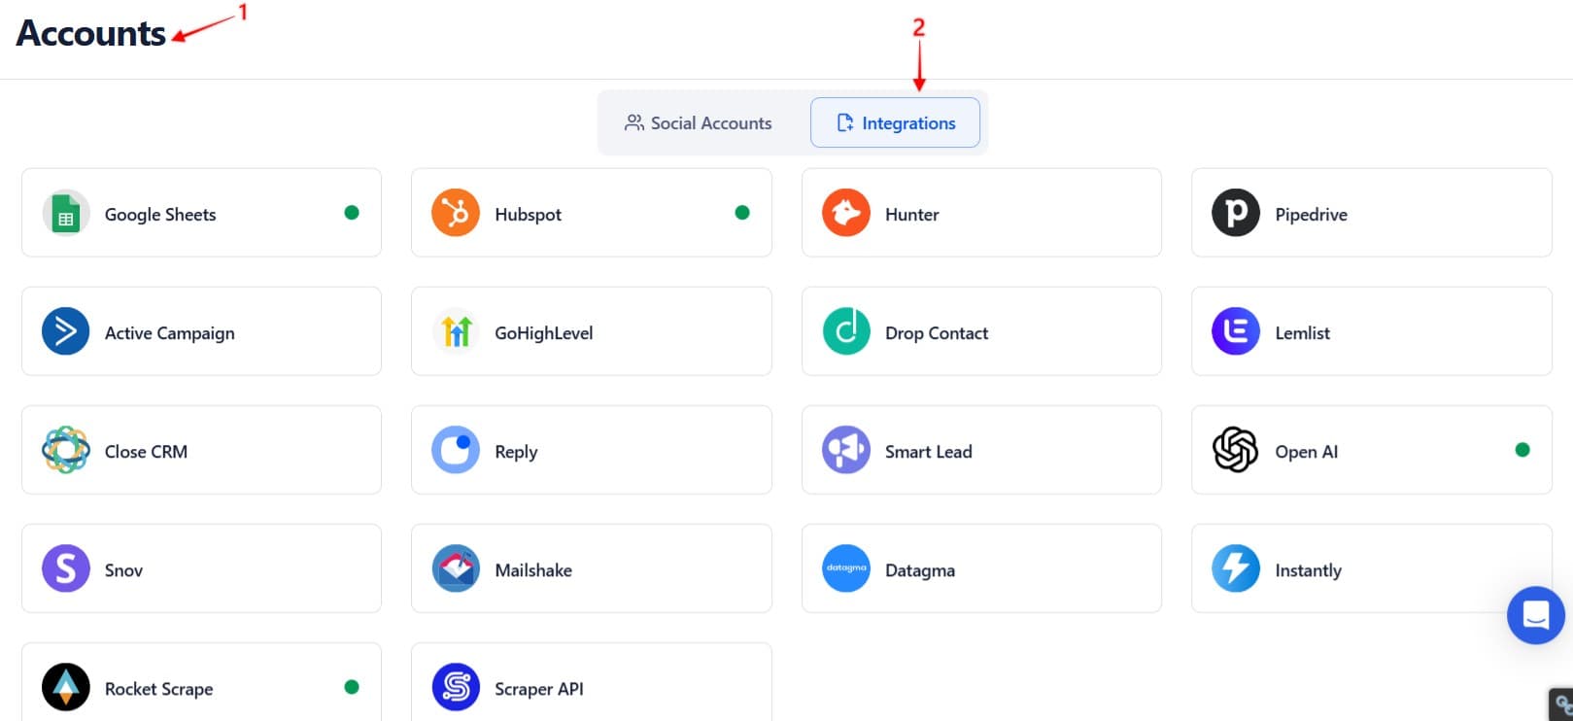The height and width of the screenshot is (721, 1573).
Task: Select the Integrations tab
Action: [x=895, y=123]
